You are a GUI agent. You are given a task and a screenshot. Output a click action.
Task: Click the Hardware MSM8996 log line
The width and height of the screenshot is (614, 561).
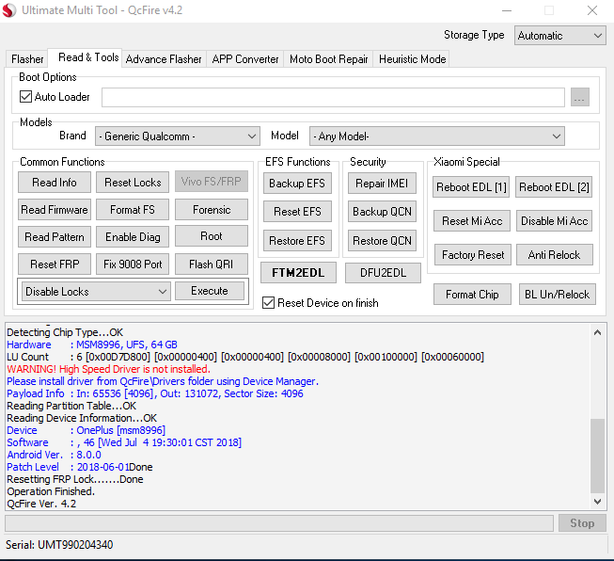coord(92,345)
